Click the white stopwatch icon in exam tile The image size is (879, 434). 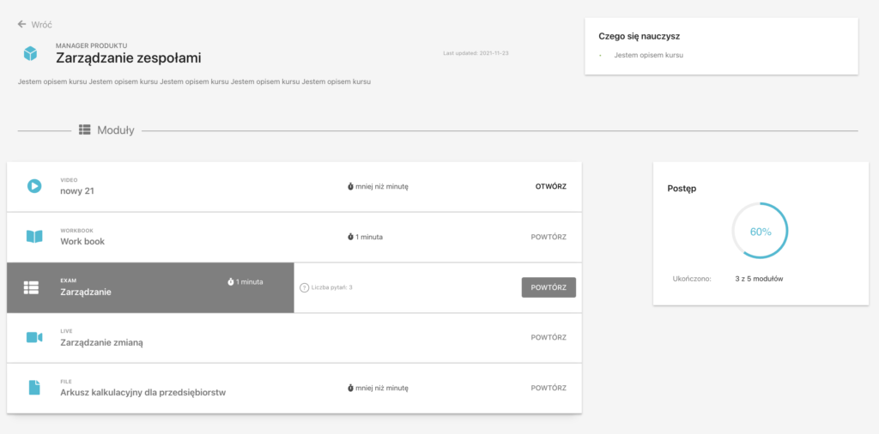[x=230, y=281]
